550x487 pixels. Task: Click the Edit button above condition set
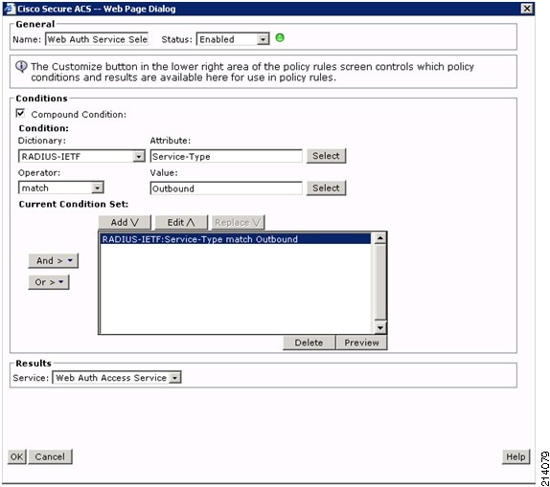(181, 223)
